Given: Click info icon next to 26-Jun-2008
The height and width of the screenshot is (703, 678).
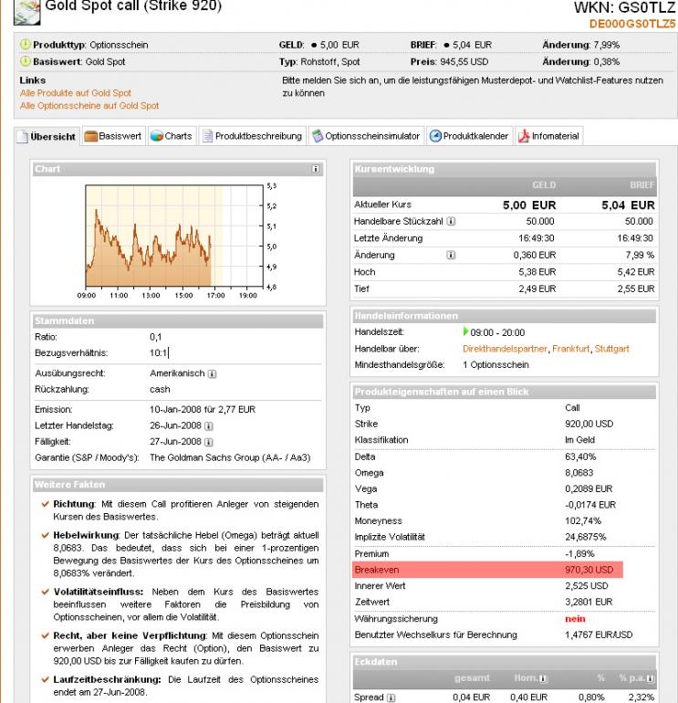Looking at the screenshot, I should pyautogui.click(x=208, y=426).
